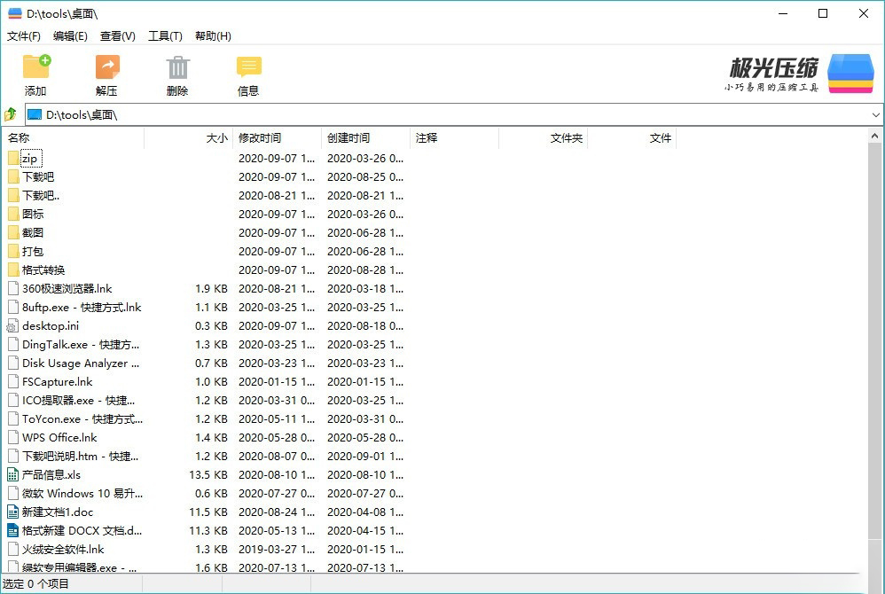Viewport: 885px width, 594px height.
Task: Select the Disk Usage Analyzer file
Action: pyautogui.click(x=80, y=363)
